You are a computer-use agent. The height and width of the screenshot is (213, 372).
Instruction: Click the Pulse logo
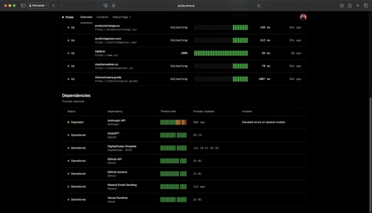68,17
